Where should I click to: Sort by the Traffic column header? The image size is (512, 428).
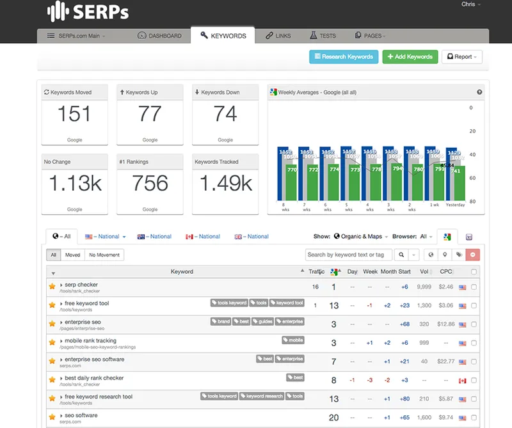click(x=316, y=272)
